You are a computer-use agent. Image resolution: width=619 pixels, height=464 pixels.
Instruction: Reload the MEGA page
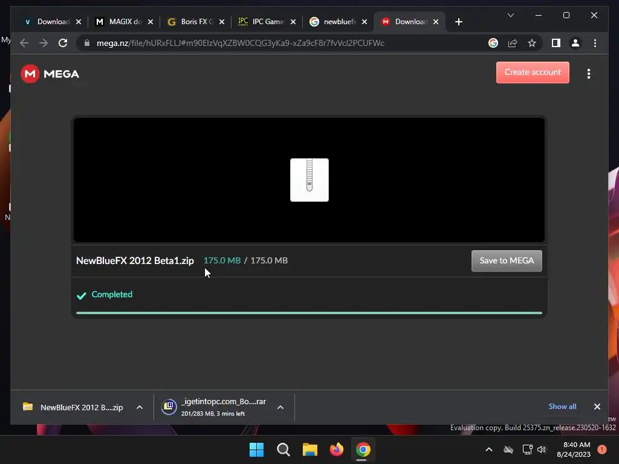tap(63, 43)
